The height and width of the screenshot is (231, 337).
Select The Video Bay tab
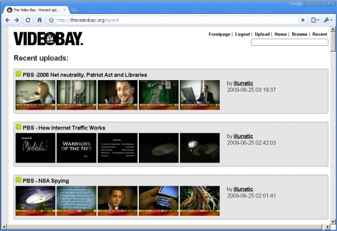click(x=37, y=10)
